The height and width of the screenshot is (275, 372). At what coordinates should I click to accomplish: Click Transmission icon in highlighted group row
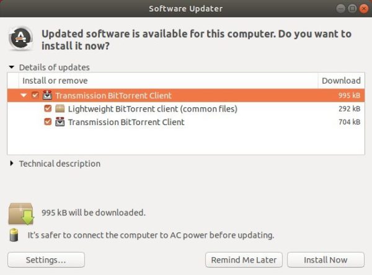pos(47,95)
